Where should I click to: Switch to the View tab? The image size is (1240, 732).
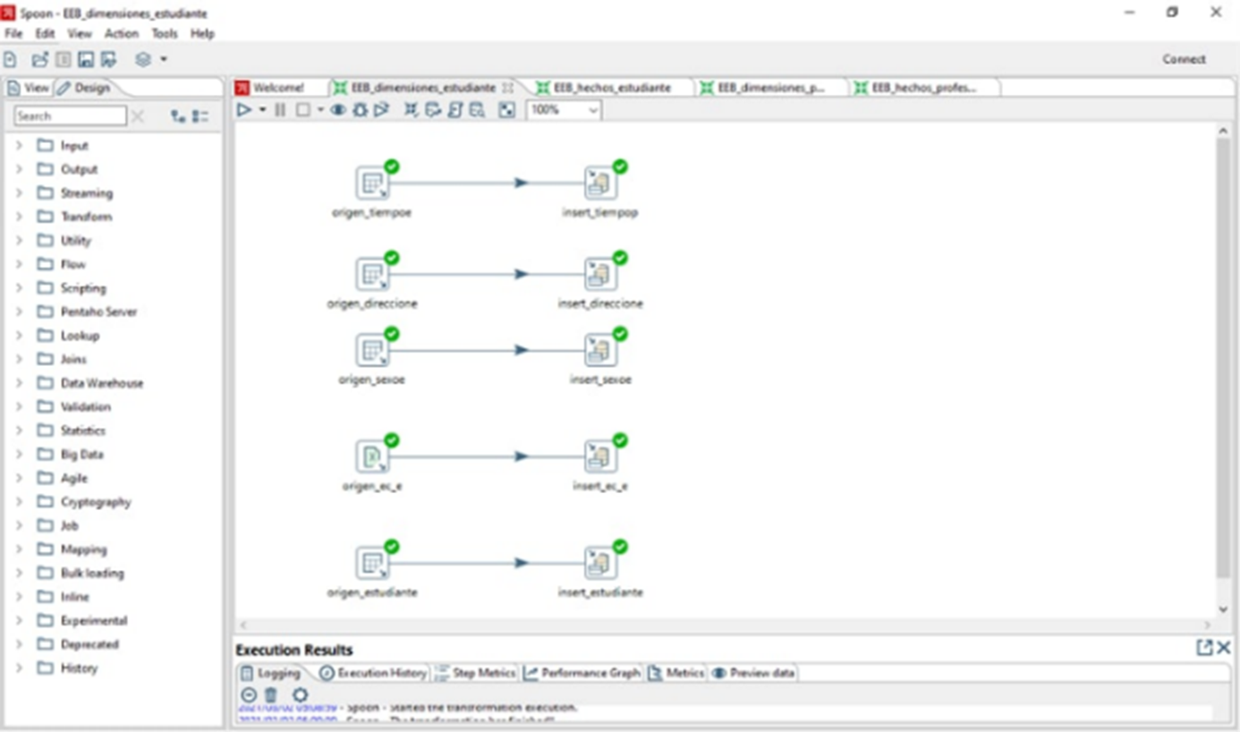28,88
